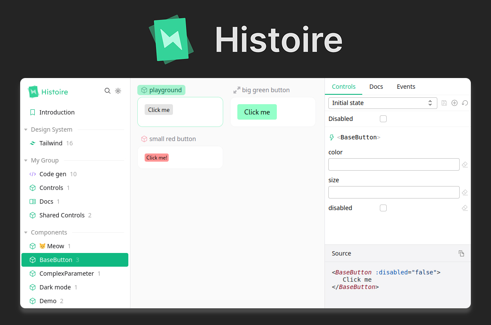Viewport: 491px width, 325px height.
Task: Toggle the capitalized Disabled checkbox
Action: click(383, 119)
